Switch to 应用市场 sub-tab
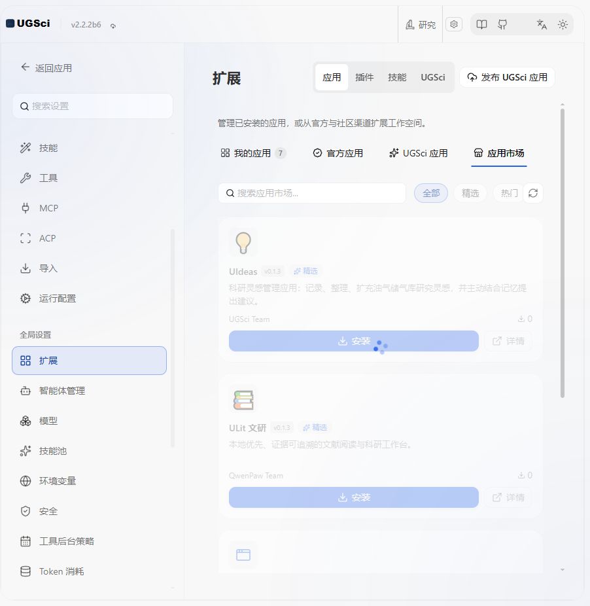The width and height of the screenshot is (590, 606). click(x=499, y=153)
